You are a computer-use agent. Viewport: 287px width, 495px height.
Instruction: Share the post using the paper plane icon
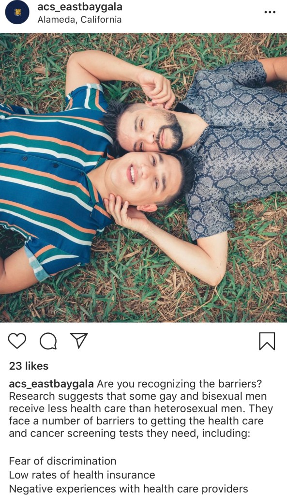coord(78,341)
